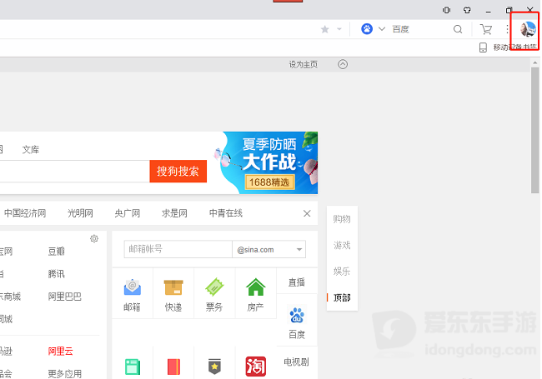Click the bookmark star icon

pos(324,29)
